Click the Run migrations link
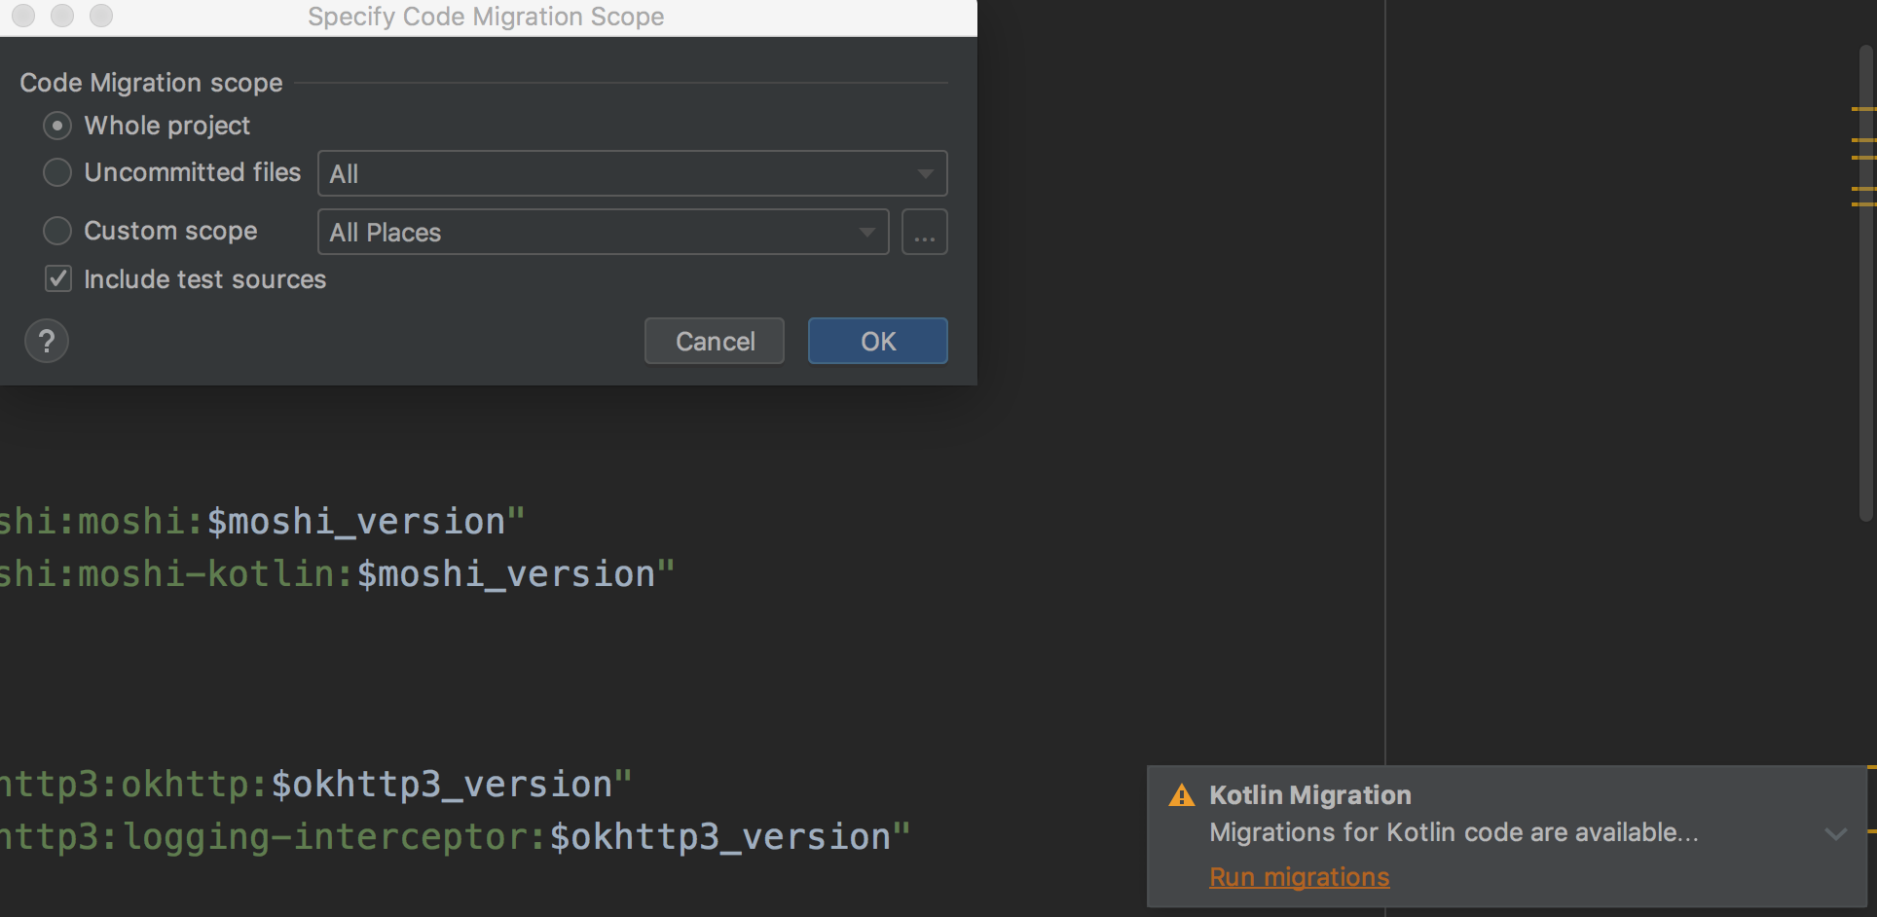 coord(1299,877)
